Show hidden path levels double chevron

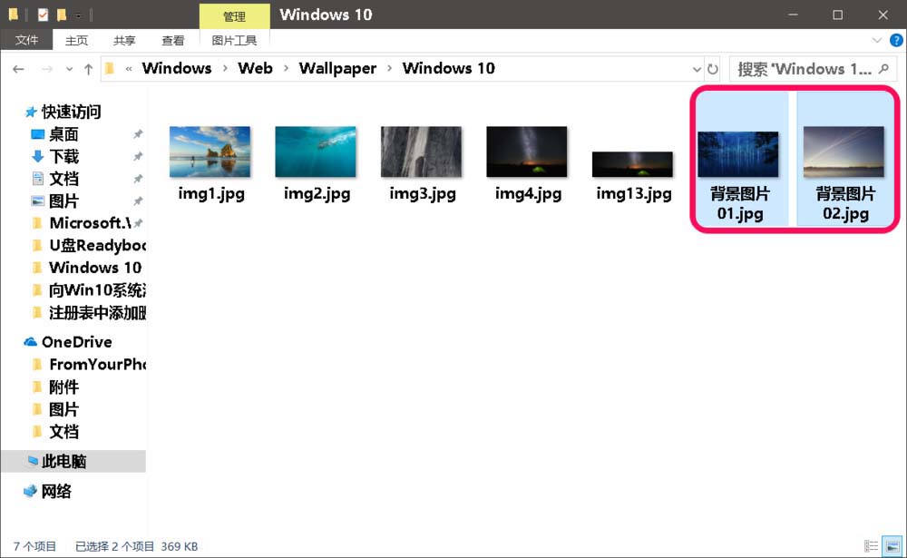[x=129, y=69]
